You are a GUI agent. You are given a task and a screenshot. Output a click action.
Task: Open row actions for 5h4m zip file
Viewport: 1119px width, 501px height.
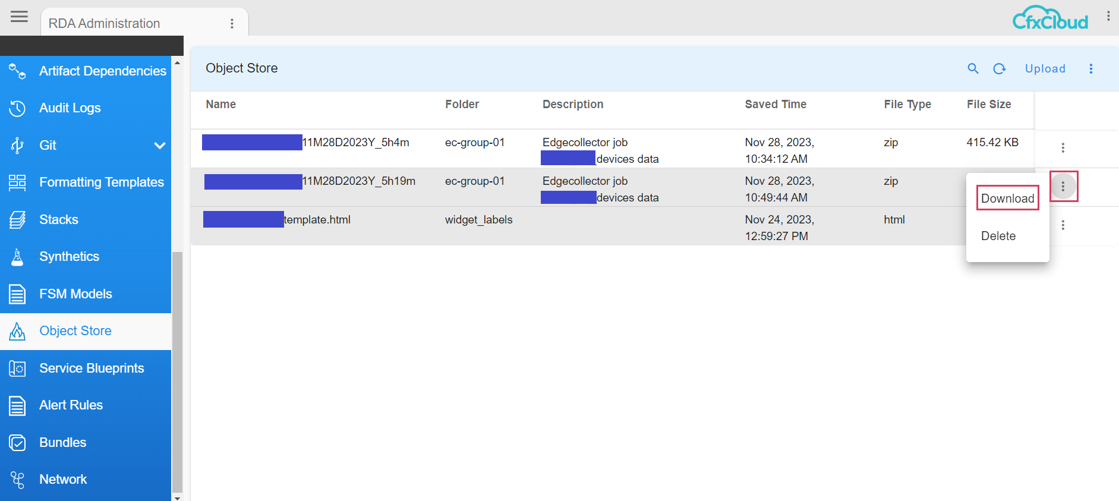point(1063,148)
